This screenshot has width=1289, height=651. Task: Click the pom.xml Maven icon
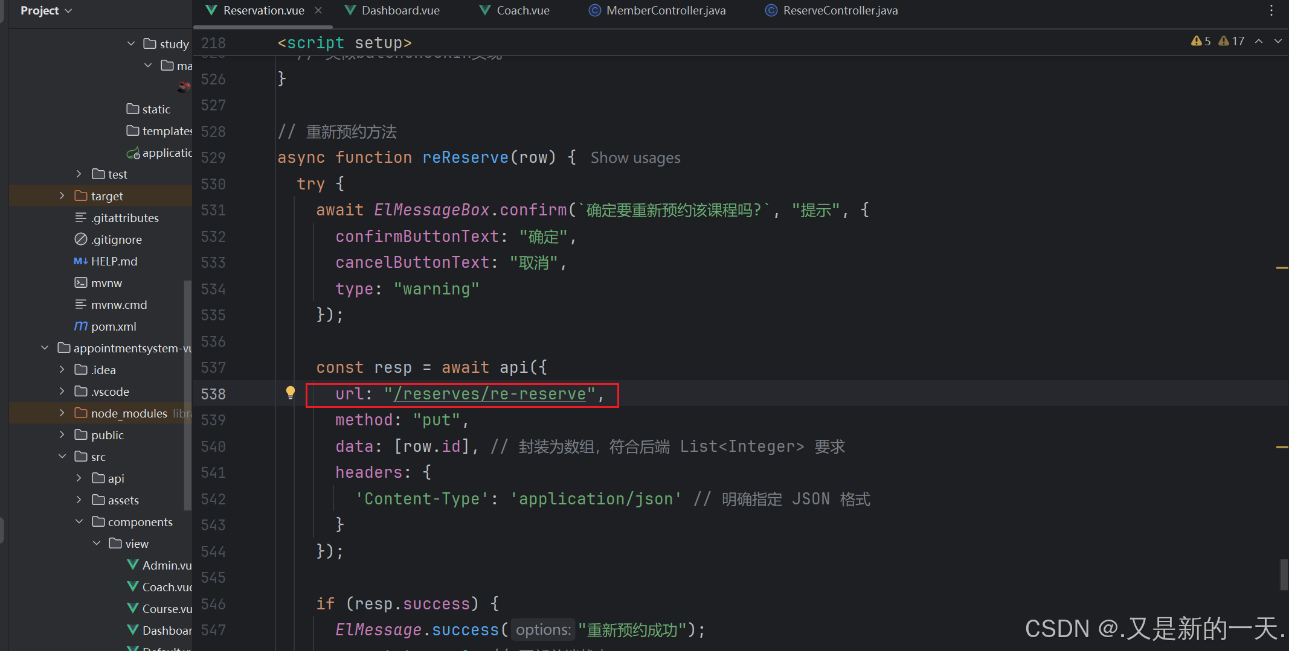point(81,326)
